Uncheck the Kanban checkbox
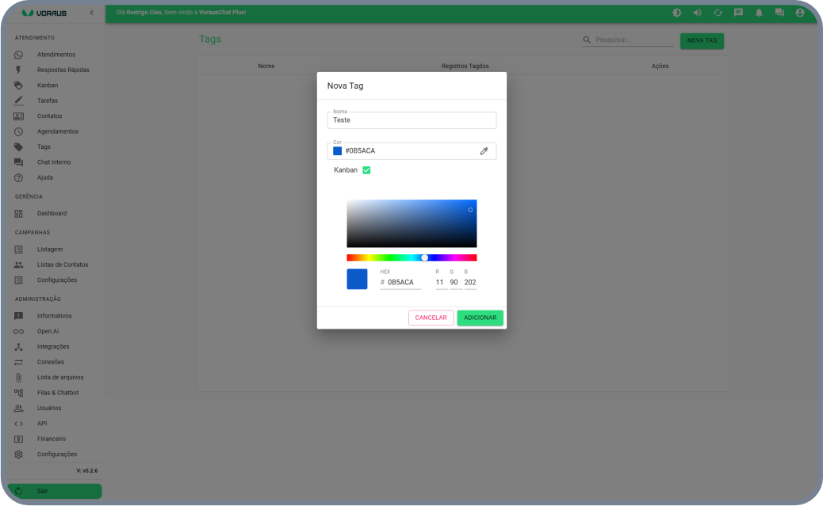This screenshot has width=823, height=506. tap(366, 169)
